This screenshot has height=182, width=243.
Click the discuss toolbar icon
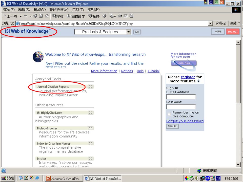(131, 16)
